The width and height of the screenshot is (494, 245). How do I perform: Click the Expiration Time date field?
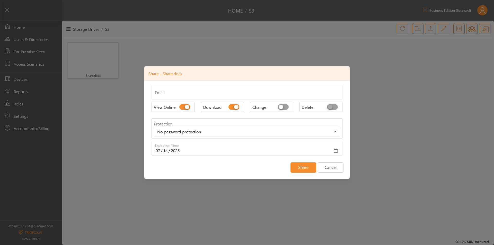(x=247, y=148)
